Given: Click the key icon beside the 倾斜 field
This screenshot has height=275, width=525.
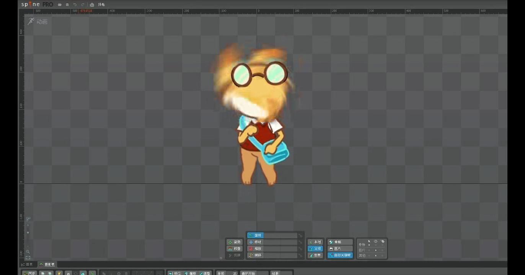Looking at the screenshot, I should (x=300, y=255).
